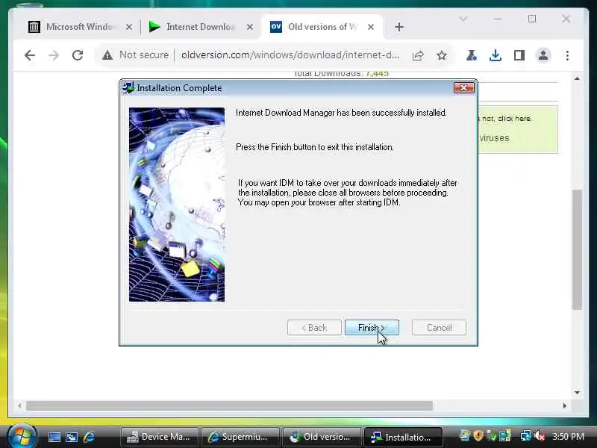Click the oldversion.com address bar

290,55
